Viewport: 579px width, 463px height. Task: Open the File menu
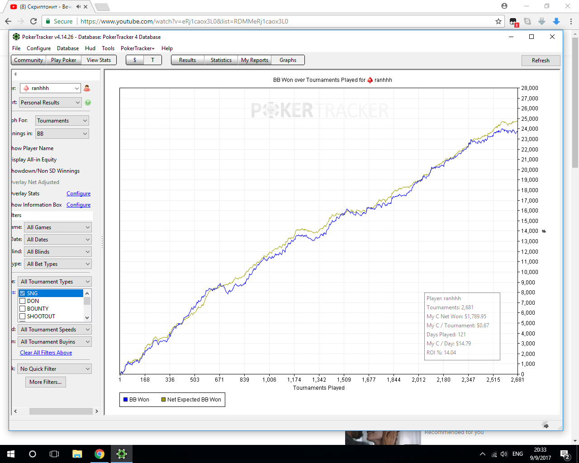16,48
